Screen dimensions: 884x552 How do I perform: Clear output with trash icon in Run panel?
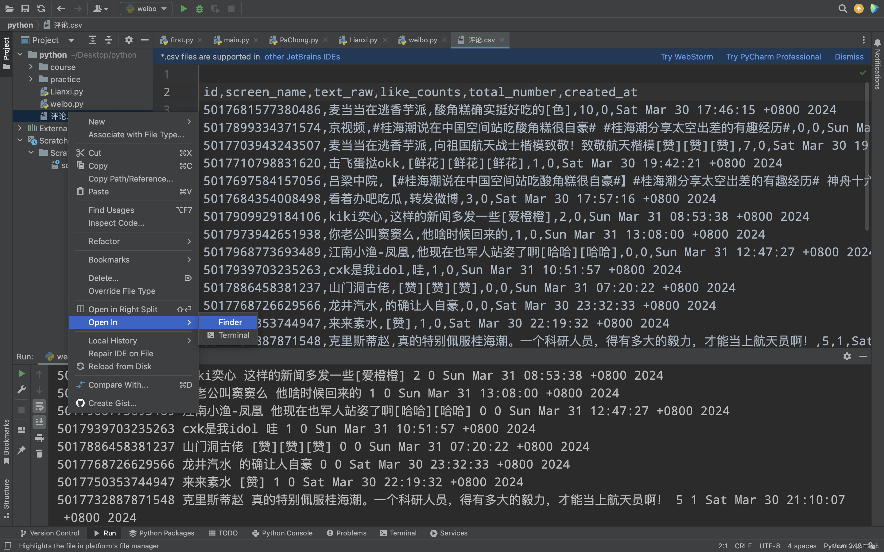39,454
